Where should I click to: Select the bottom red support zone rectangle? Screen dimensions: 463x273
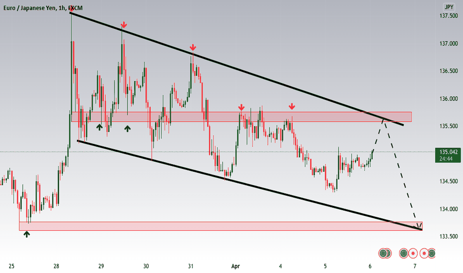point(221,226)
